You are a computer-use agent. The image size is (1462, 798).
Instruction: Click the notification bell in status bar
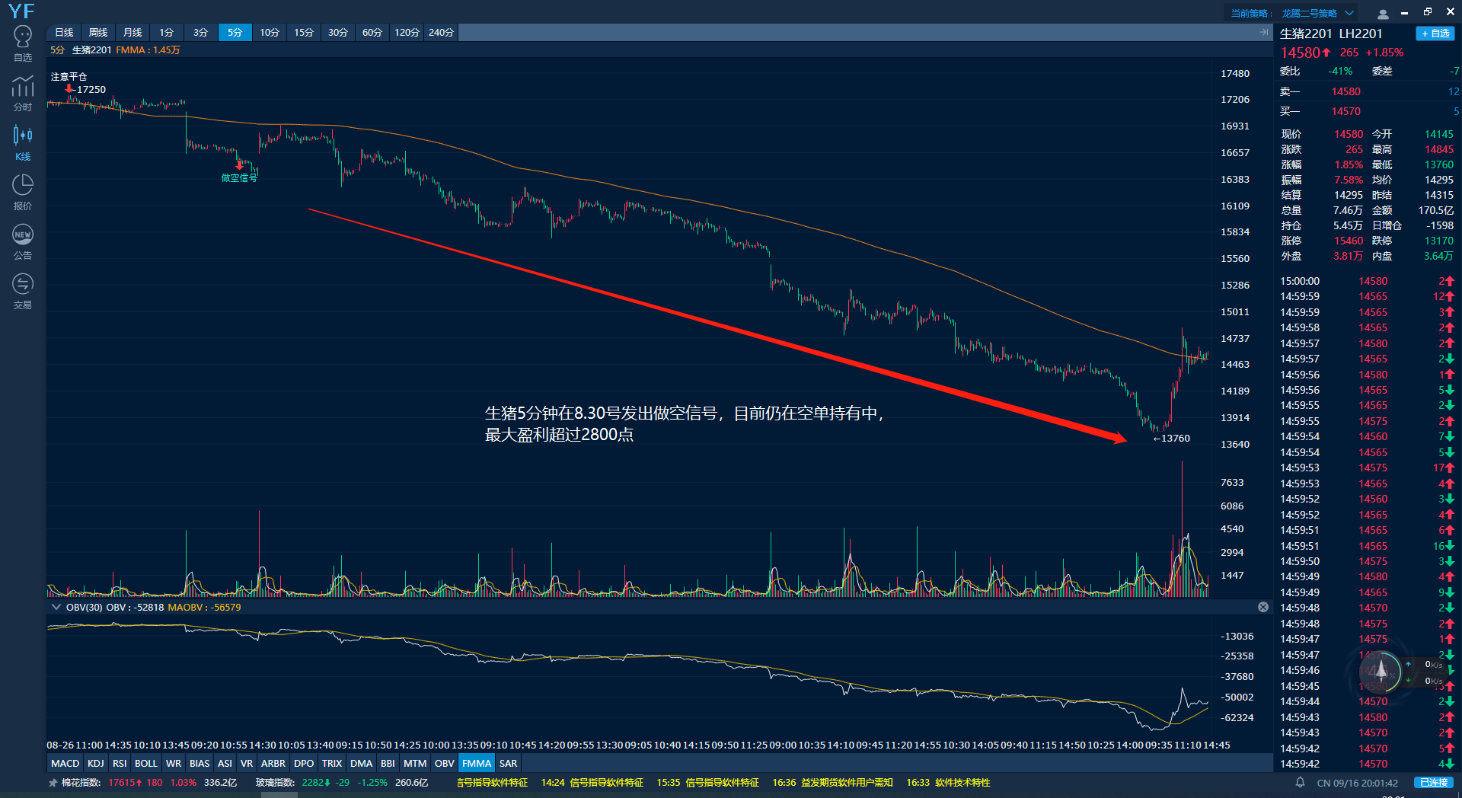pos(1301,783)
